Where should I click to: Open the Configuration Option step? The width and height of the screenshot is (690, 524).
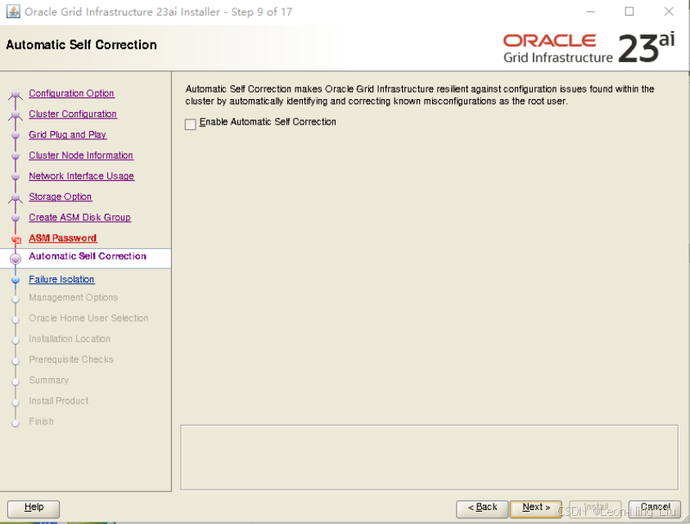coord(71,93)
